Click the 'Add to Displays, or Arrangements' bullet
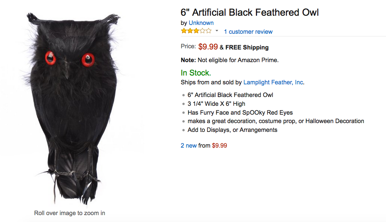 click(x=232, y=130)
